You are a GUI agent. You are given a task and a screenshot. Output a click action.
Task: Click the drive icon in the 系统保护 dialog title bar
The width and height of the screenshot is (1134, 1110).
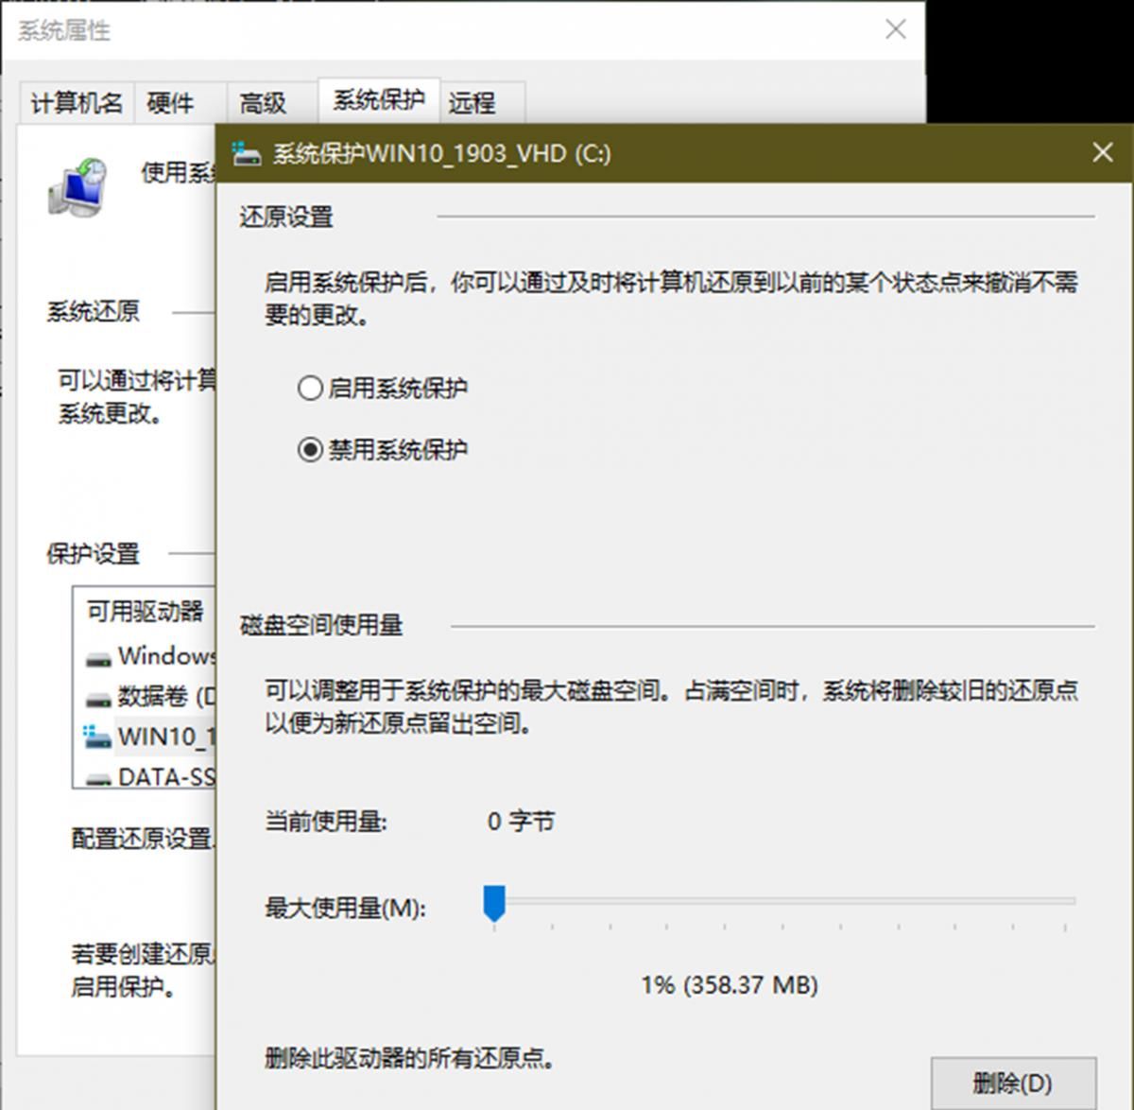(x=245, y=152)
